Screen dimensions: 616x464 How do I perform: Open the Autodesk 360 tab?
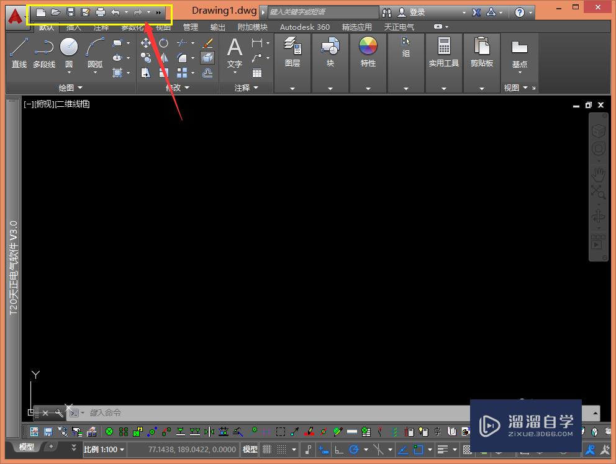tap(304, 27)
